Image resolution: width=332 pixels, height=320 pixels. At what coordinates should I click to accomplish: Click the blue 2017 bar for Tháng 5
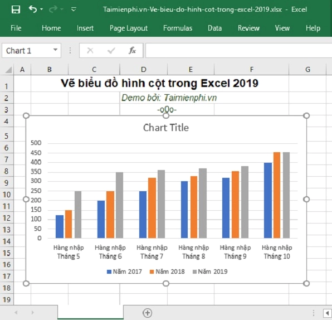60,226
